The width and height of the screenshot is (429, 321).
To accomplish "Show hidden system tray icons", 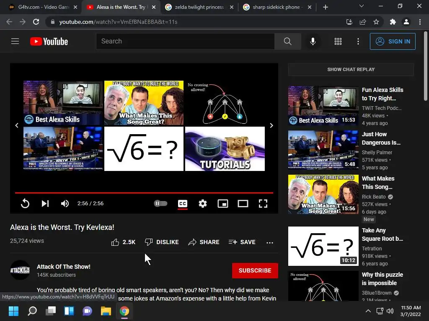I will pyautogui.click(x=368, y=311).
